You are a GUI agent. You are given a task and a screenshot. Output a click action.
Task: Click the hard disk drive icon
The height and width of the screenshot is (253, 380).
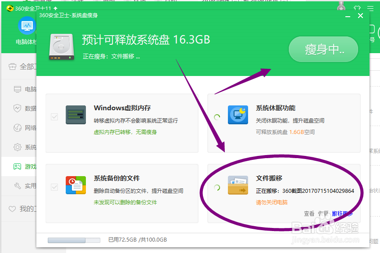[x=61, y=47]
